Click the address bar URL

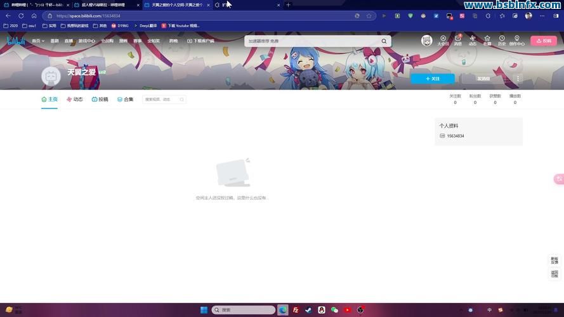click(x=88, y=16)
